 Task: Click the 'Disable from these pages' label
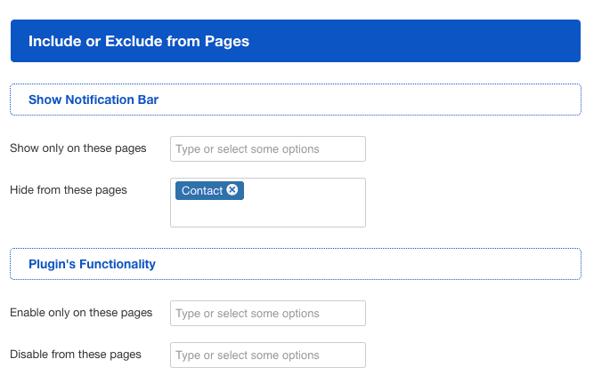(x=75, y=355)
